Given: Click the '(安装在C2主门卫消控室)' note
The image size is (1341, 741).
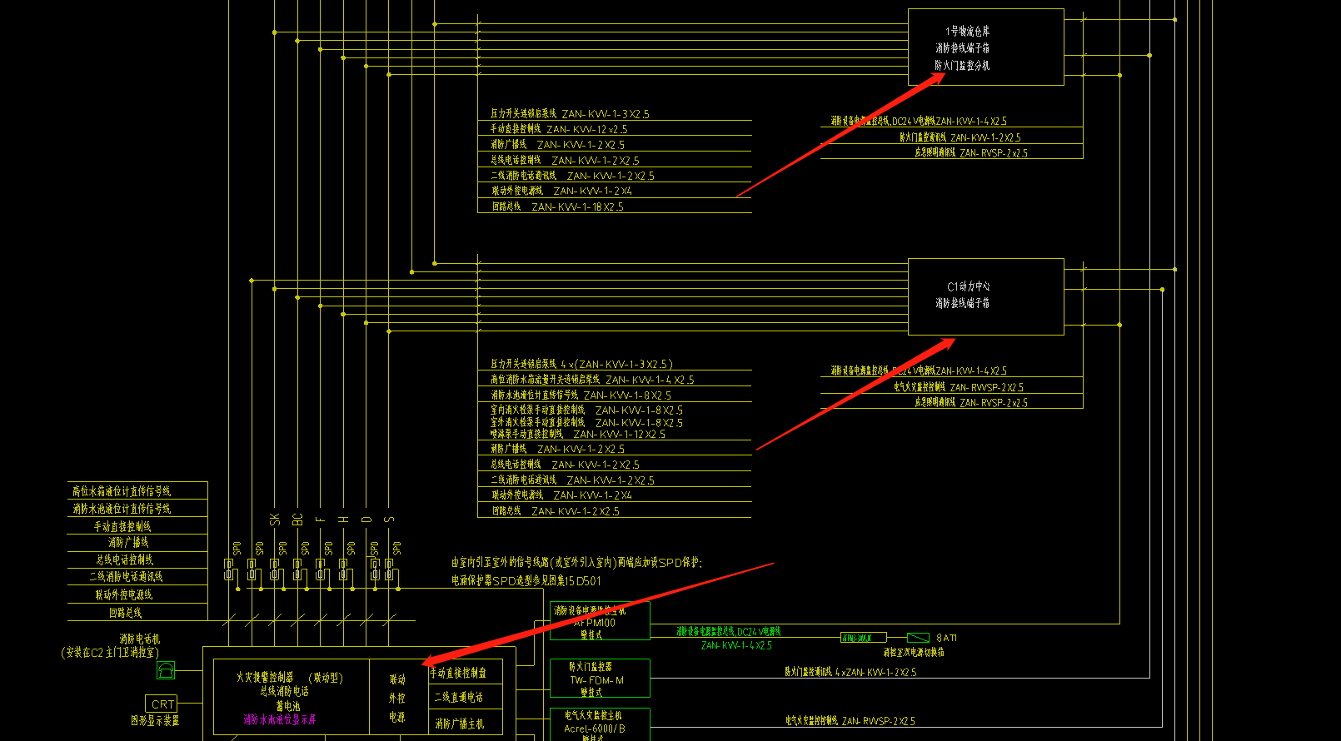Looking at the screenshot, I should pos(109,653).
